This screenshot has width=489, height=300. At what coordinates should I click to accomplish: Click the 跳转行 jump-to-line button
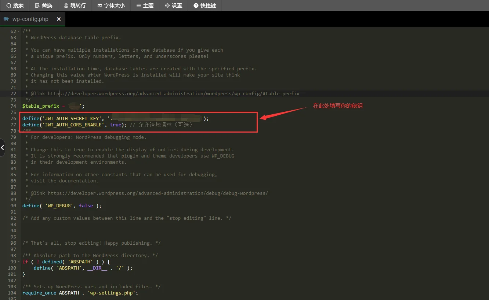75,5
